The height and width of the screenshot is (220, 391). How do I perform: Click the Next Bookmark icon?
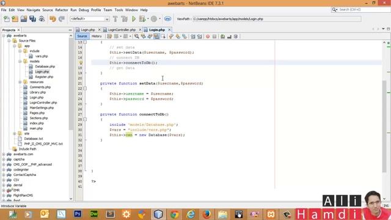pyautogui.click(x=178, y=37)
